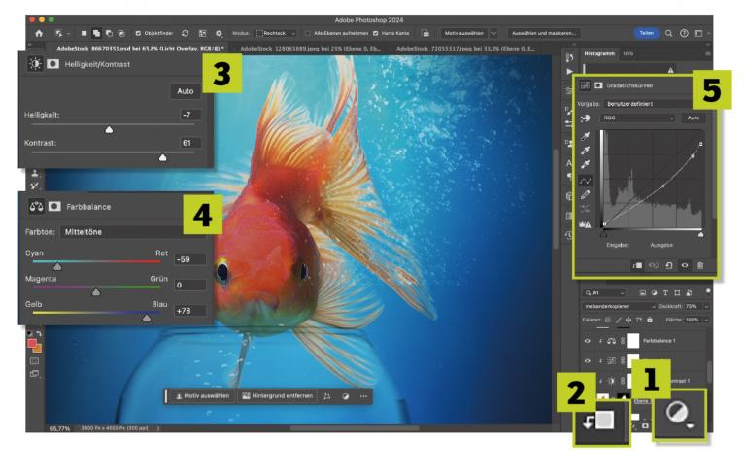Pick black point eyedropper in Gradationskurven

(586, 137)
